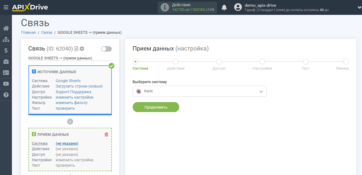Click the Выберите систему label
This screenshot has height=175, width=362.
pyautogui.click(x=150, y=82)
